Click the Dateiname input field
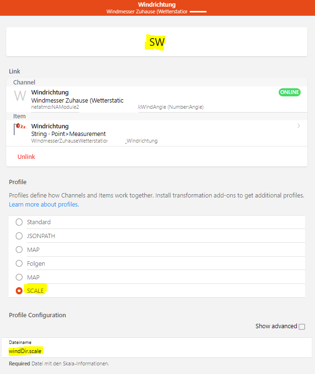315x374 pixels. point(157,351)
